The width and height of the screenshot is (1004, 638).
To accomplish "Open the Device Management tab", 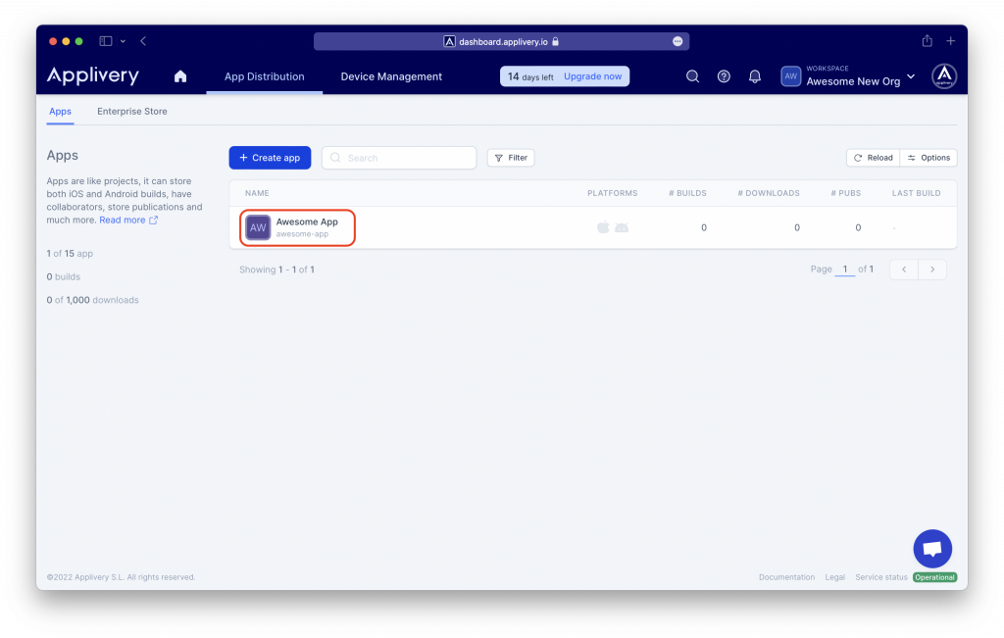I will pyautogui.click(x=391, y=76).
